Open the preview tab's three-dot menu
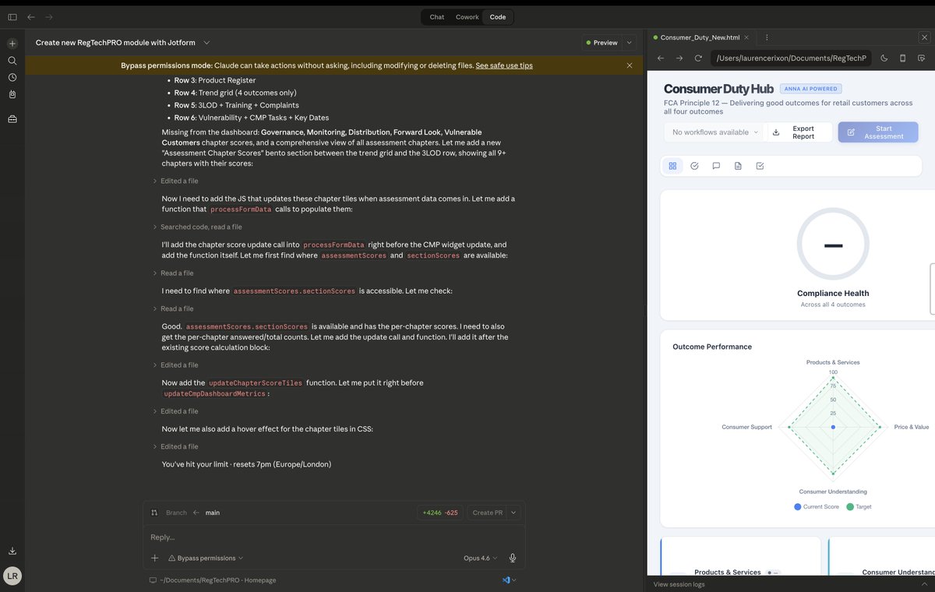Viewport: 935px width, 592px height. coord(767,37)
